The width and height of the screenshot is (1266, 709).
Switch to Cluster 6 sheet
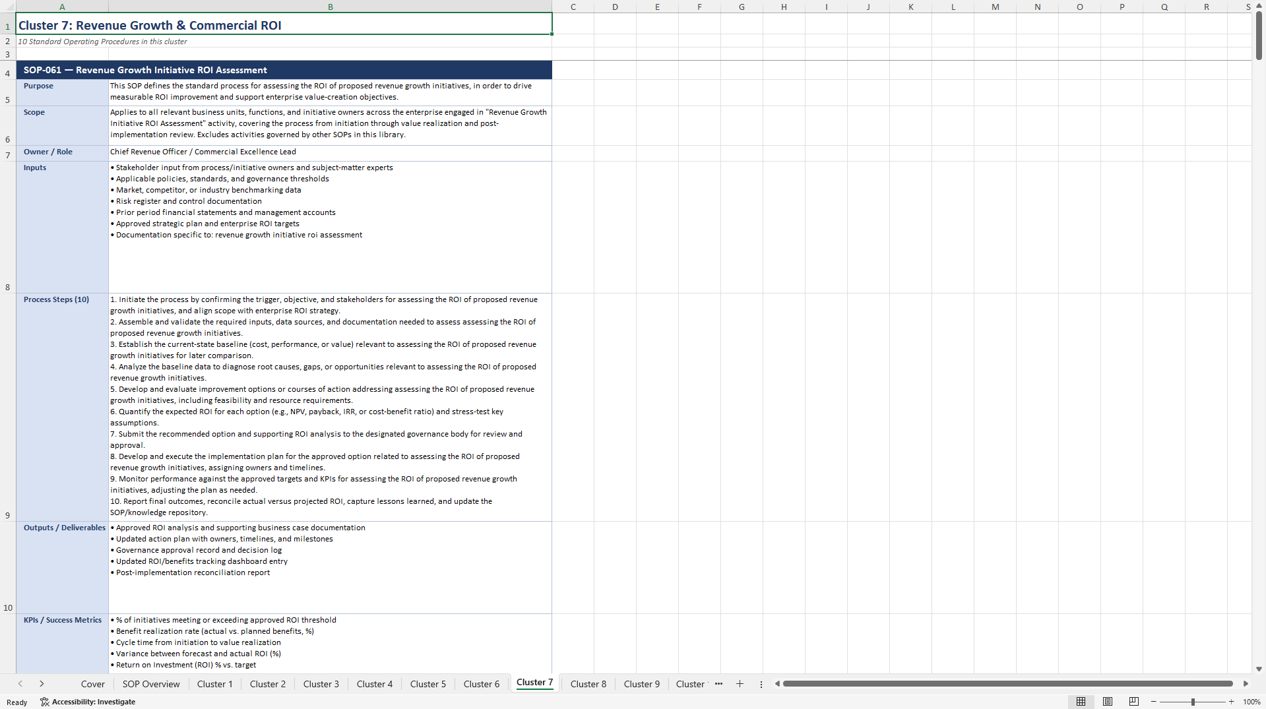tap(482, 684)
